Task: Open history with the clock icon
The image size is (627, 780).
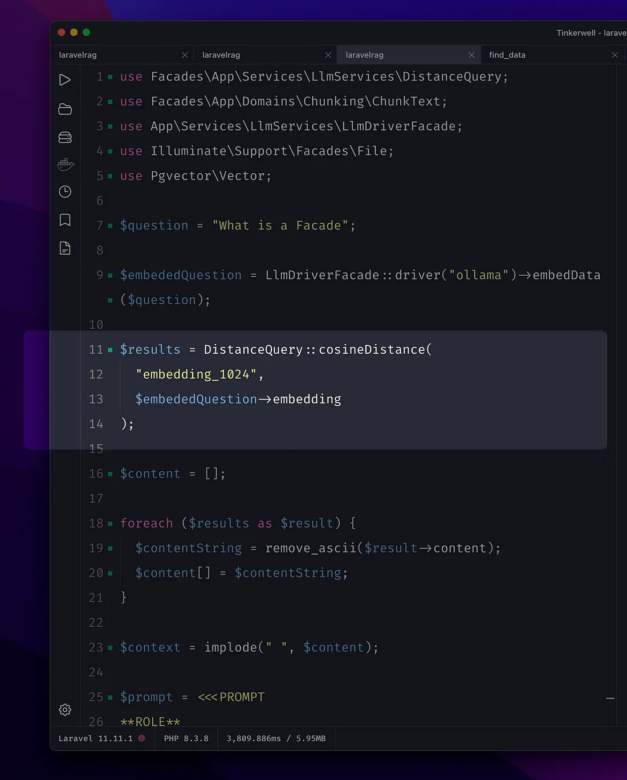Action: point(65,191)
